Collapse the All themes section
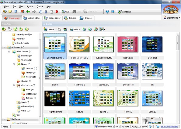Viewport: 181px width, 129px height. click(x=4, y=47)
